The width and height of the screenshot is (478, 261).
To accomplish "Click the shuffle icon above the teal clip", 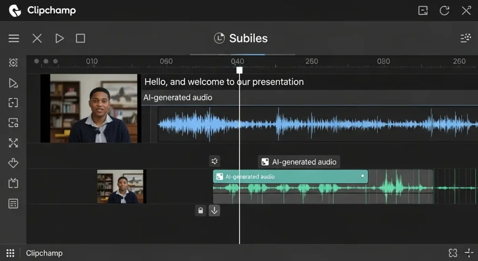I will tap(214, 162).
